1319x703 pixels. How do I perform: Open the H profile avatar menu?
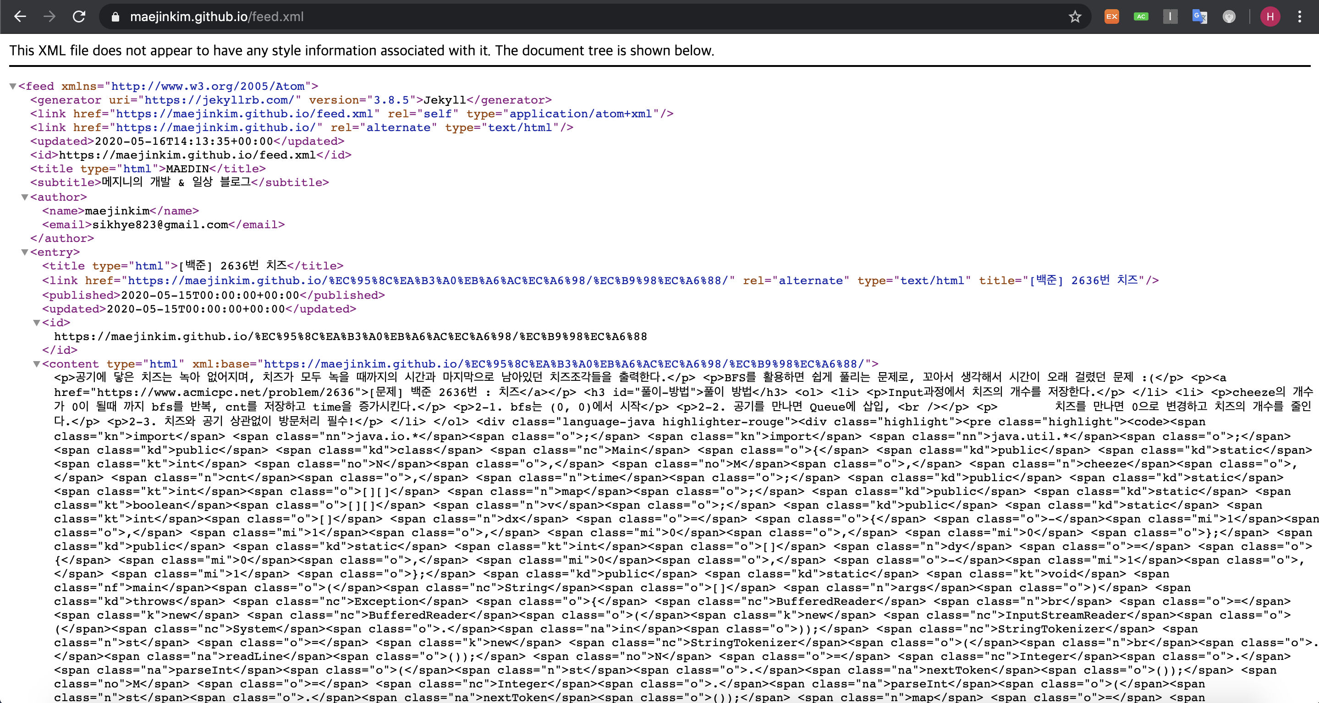coord(1270,16)
